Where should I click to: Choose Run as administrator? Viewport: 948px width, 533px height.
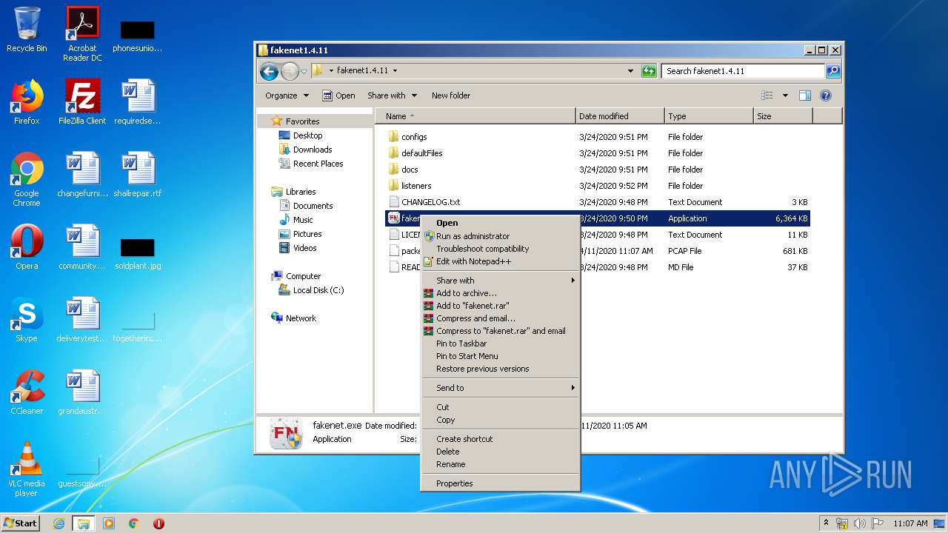[500, 236]
